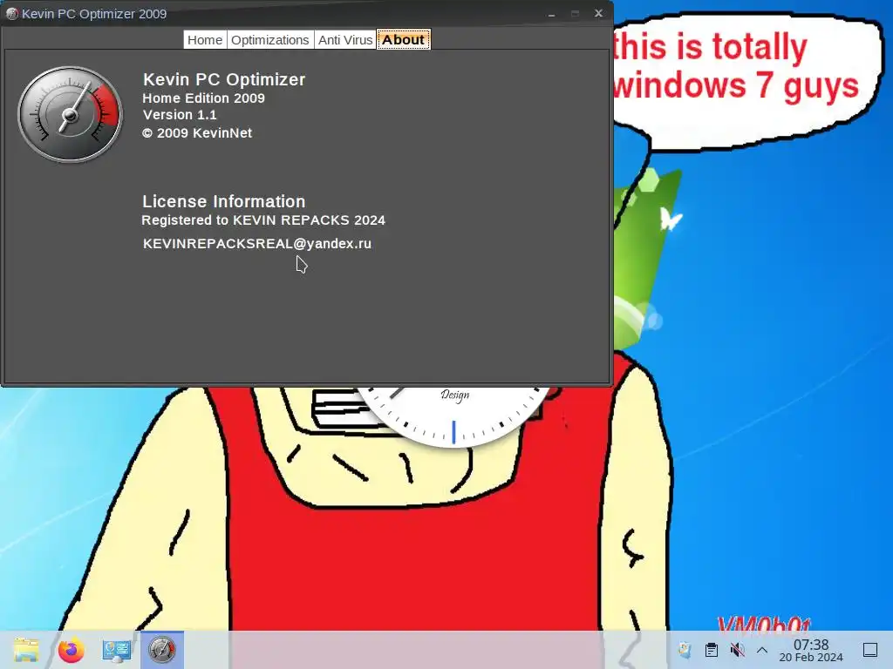Click the analog clock widget on the desktop

pos(453,416)
